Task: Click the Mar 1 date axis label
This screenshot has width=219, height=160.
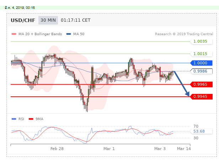Action: [x=109, y=149]
